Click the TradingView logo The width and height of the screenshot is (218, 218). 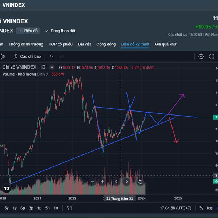click(7, 188)
